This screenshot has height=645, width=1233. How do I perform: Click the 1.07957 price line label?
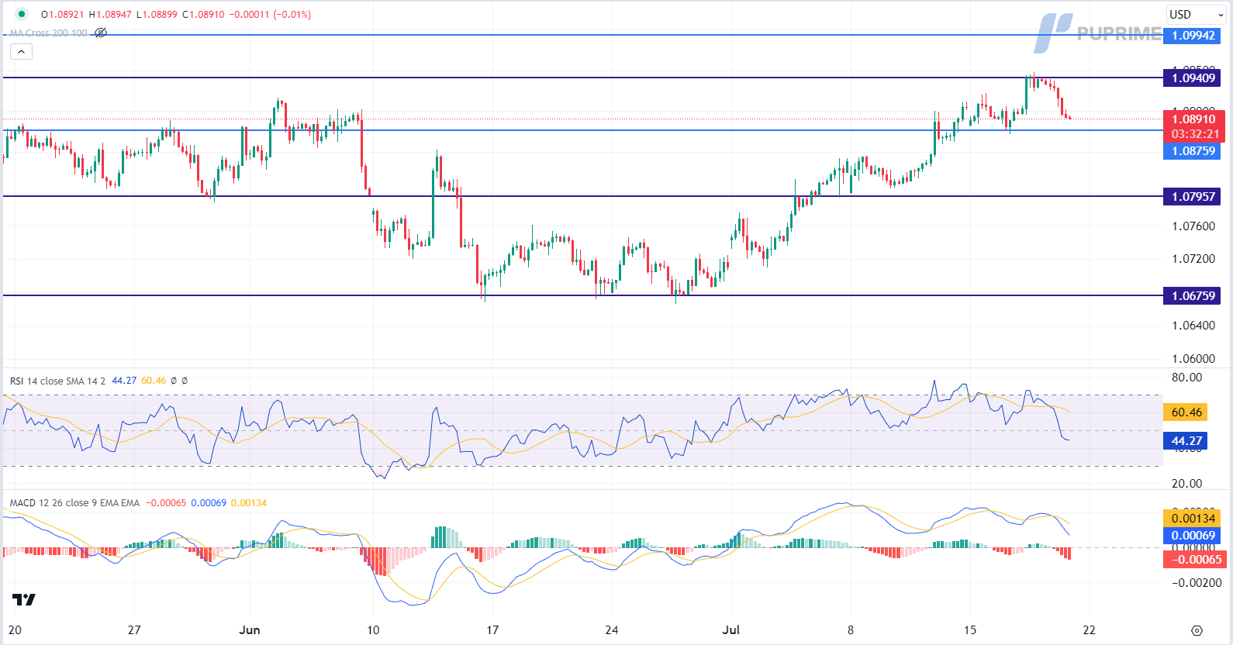(1193, 197)
